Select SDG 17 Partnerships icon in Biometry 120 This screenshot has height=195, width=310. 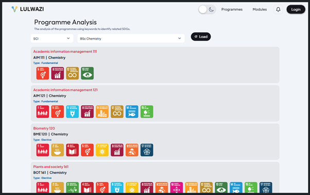pos(147,150)
